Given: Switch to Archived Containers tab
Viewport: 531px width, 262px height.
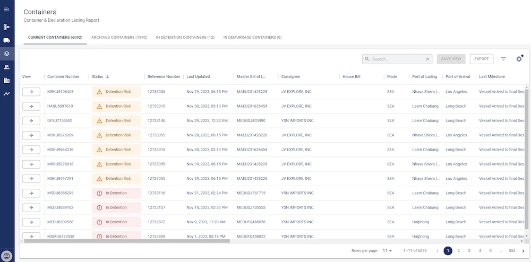Looking at the screenshot, I should (119, 38).
